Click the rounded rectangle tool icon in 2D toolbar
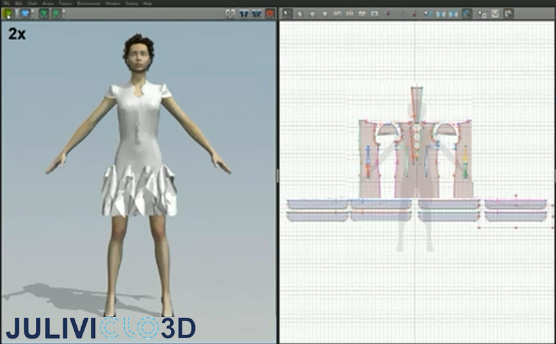556x344 pixels. tap(374, 14)
